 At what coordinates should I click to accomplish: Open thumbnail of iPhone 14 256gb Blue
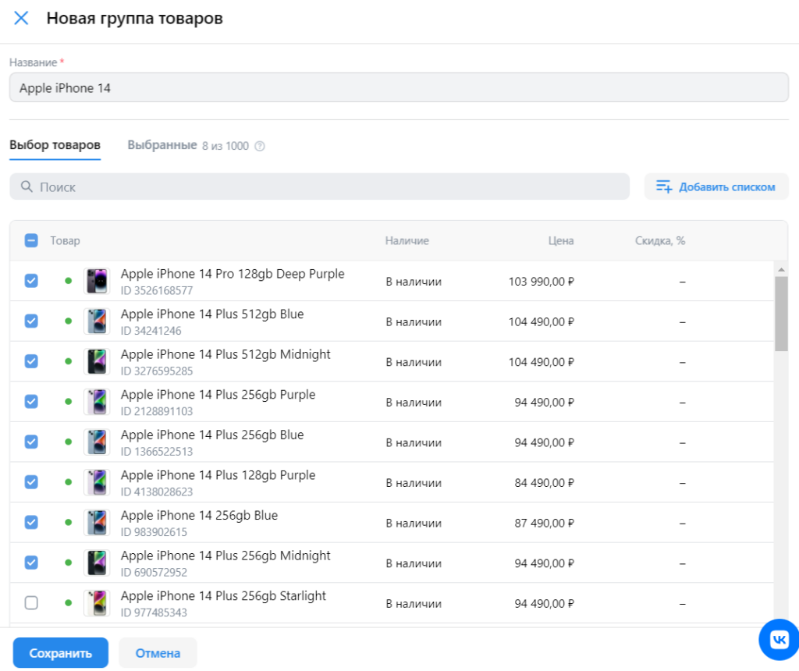click(x=97, y=522)
